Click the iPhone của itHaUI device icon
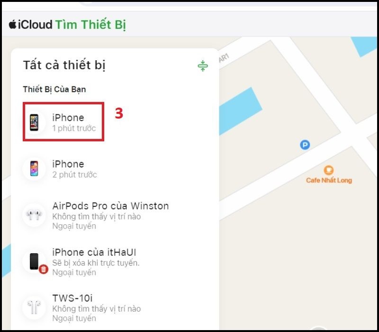This screenshot has height=332, width=379. click(34, 261)
